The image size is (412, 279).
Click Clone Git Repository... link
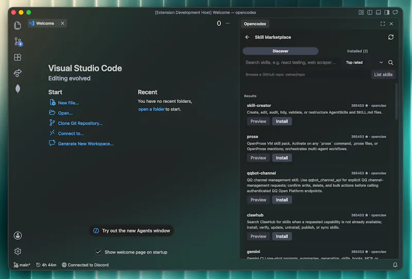pos(80,123)
